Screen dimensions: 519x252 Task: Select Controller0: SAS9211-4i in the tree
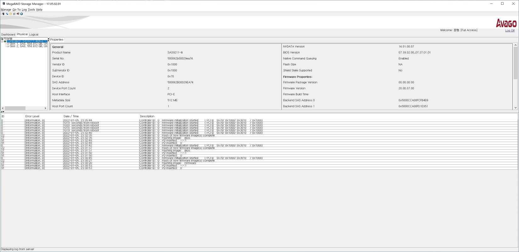pos(27,41)
